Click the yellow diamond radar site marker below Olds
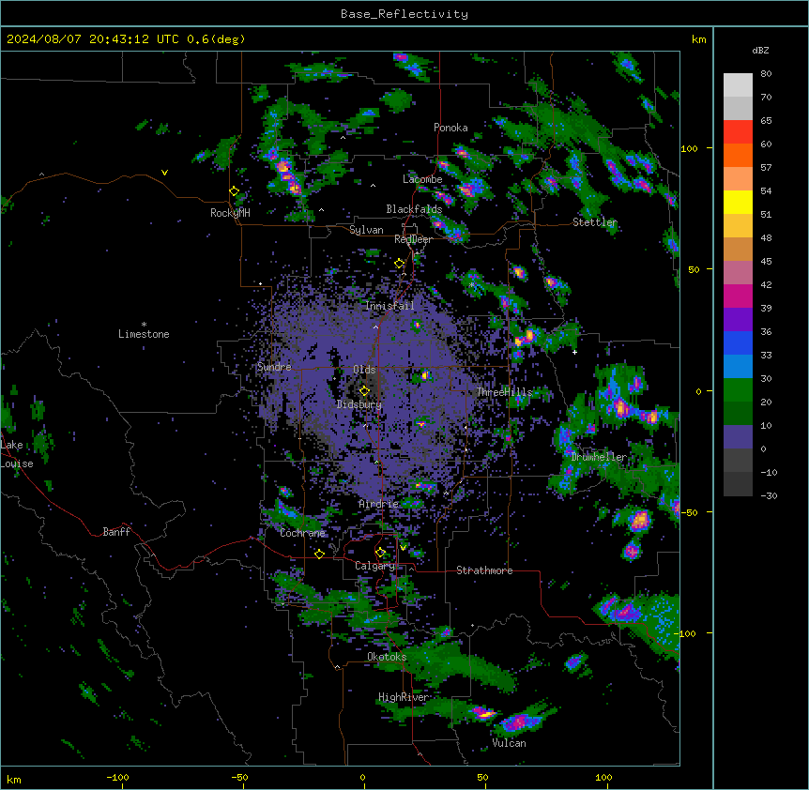 click(x=365, y=390)
